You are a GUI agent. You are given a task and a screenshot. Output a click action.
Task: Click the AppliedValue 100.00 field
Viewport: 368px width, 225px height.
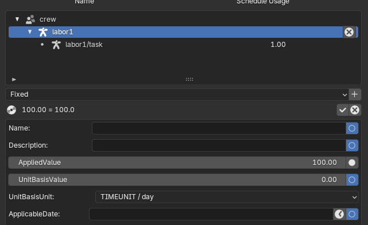(177, 163)
